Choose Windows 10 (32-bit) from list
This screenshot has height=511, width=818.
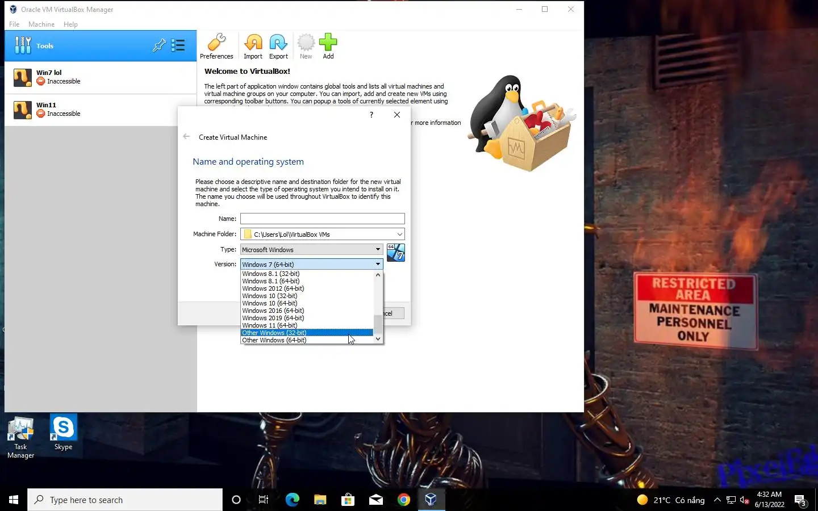click(307, 296)
